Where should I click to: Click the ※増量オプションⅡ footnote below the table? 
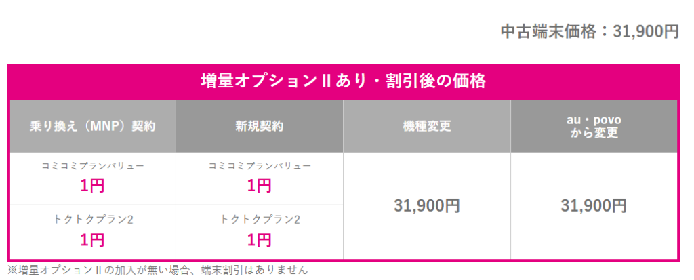[157, 270]
